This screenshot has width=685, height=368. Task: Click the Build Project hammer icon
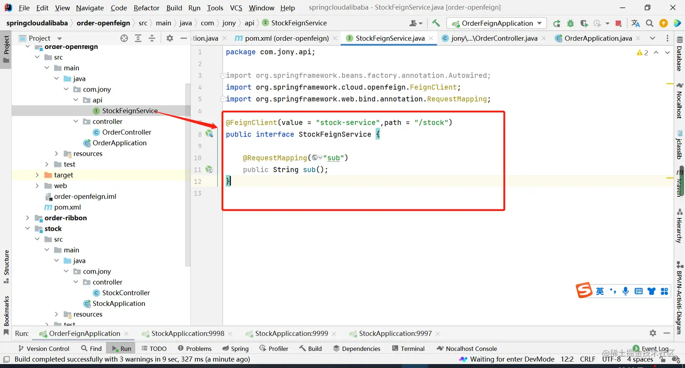coord(436,23)
